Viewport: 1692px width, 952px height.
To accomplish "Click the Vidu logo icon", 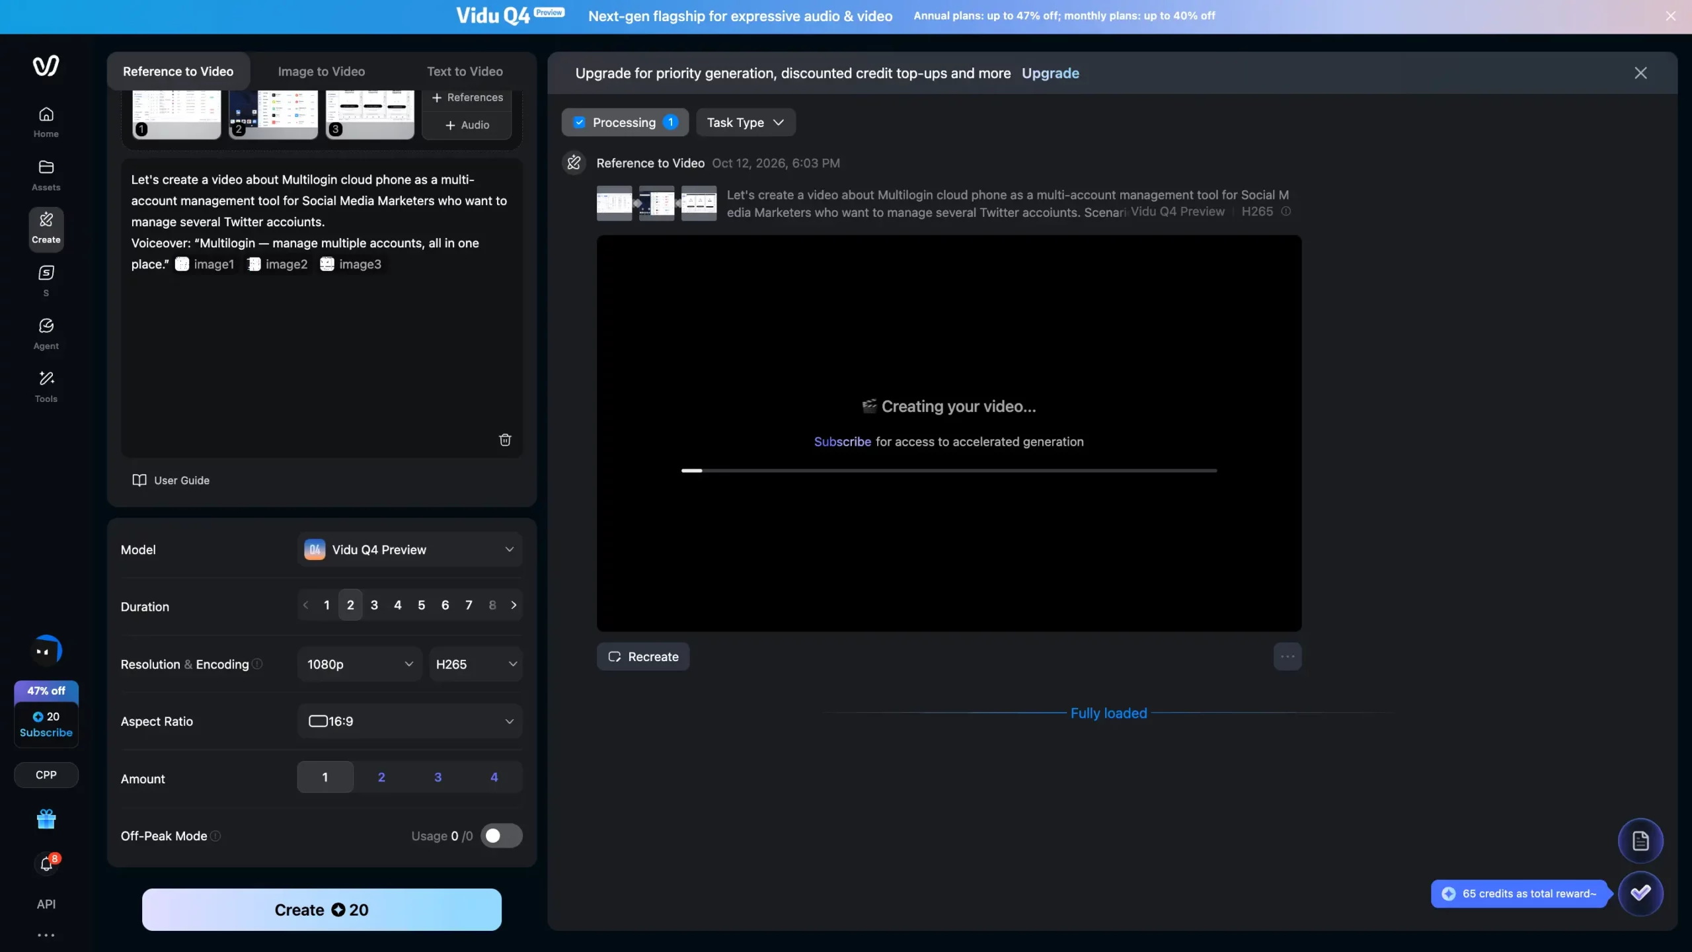I will (46, 65).
